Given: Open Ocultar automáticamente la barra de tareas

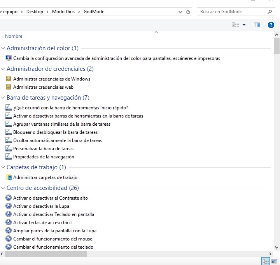Looking at the screenshot, I should (57, 140).
